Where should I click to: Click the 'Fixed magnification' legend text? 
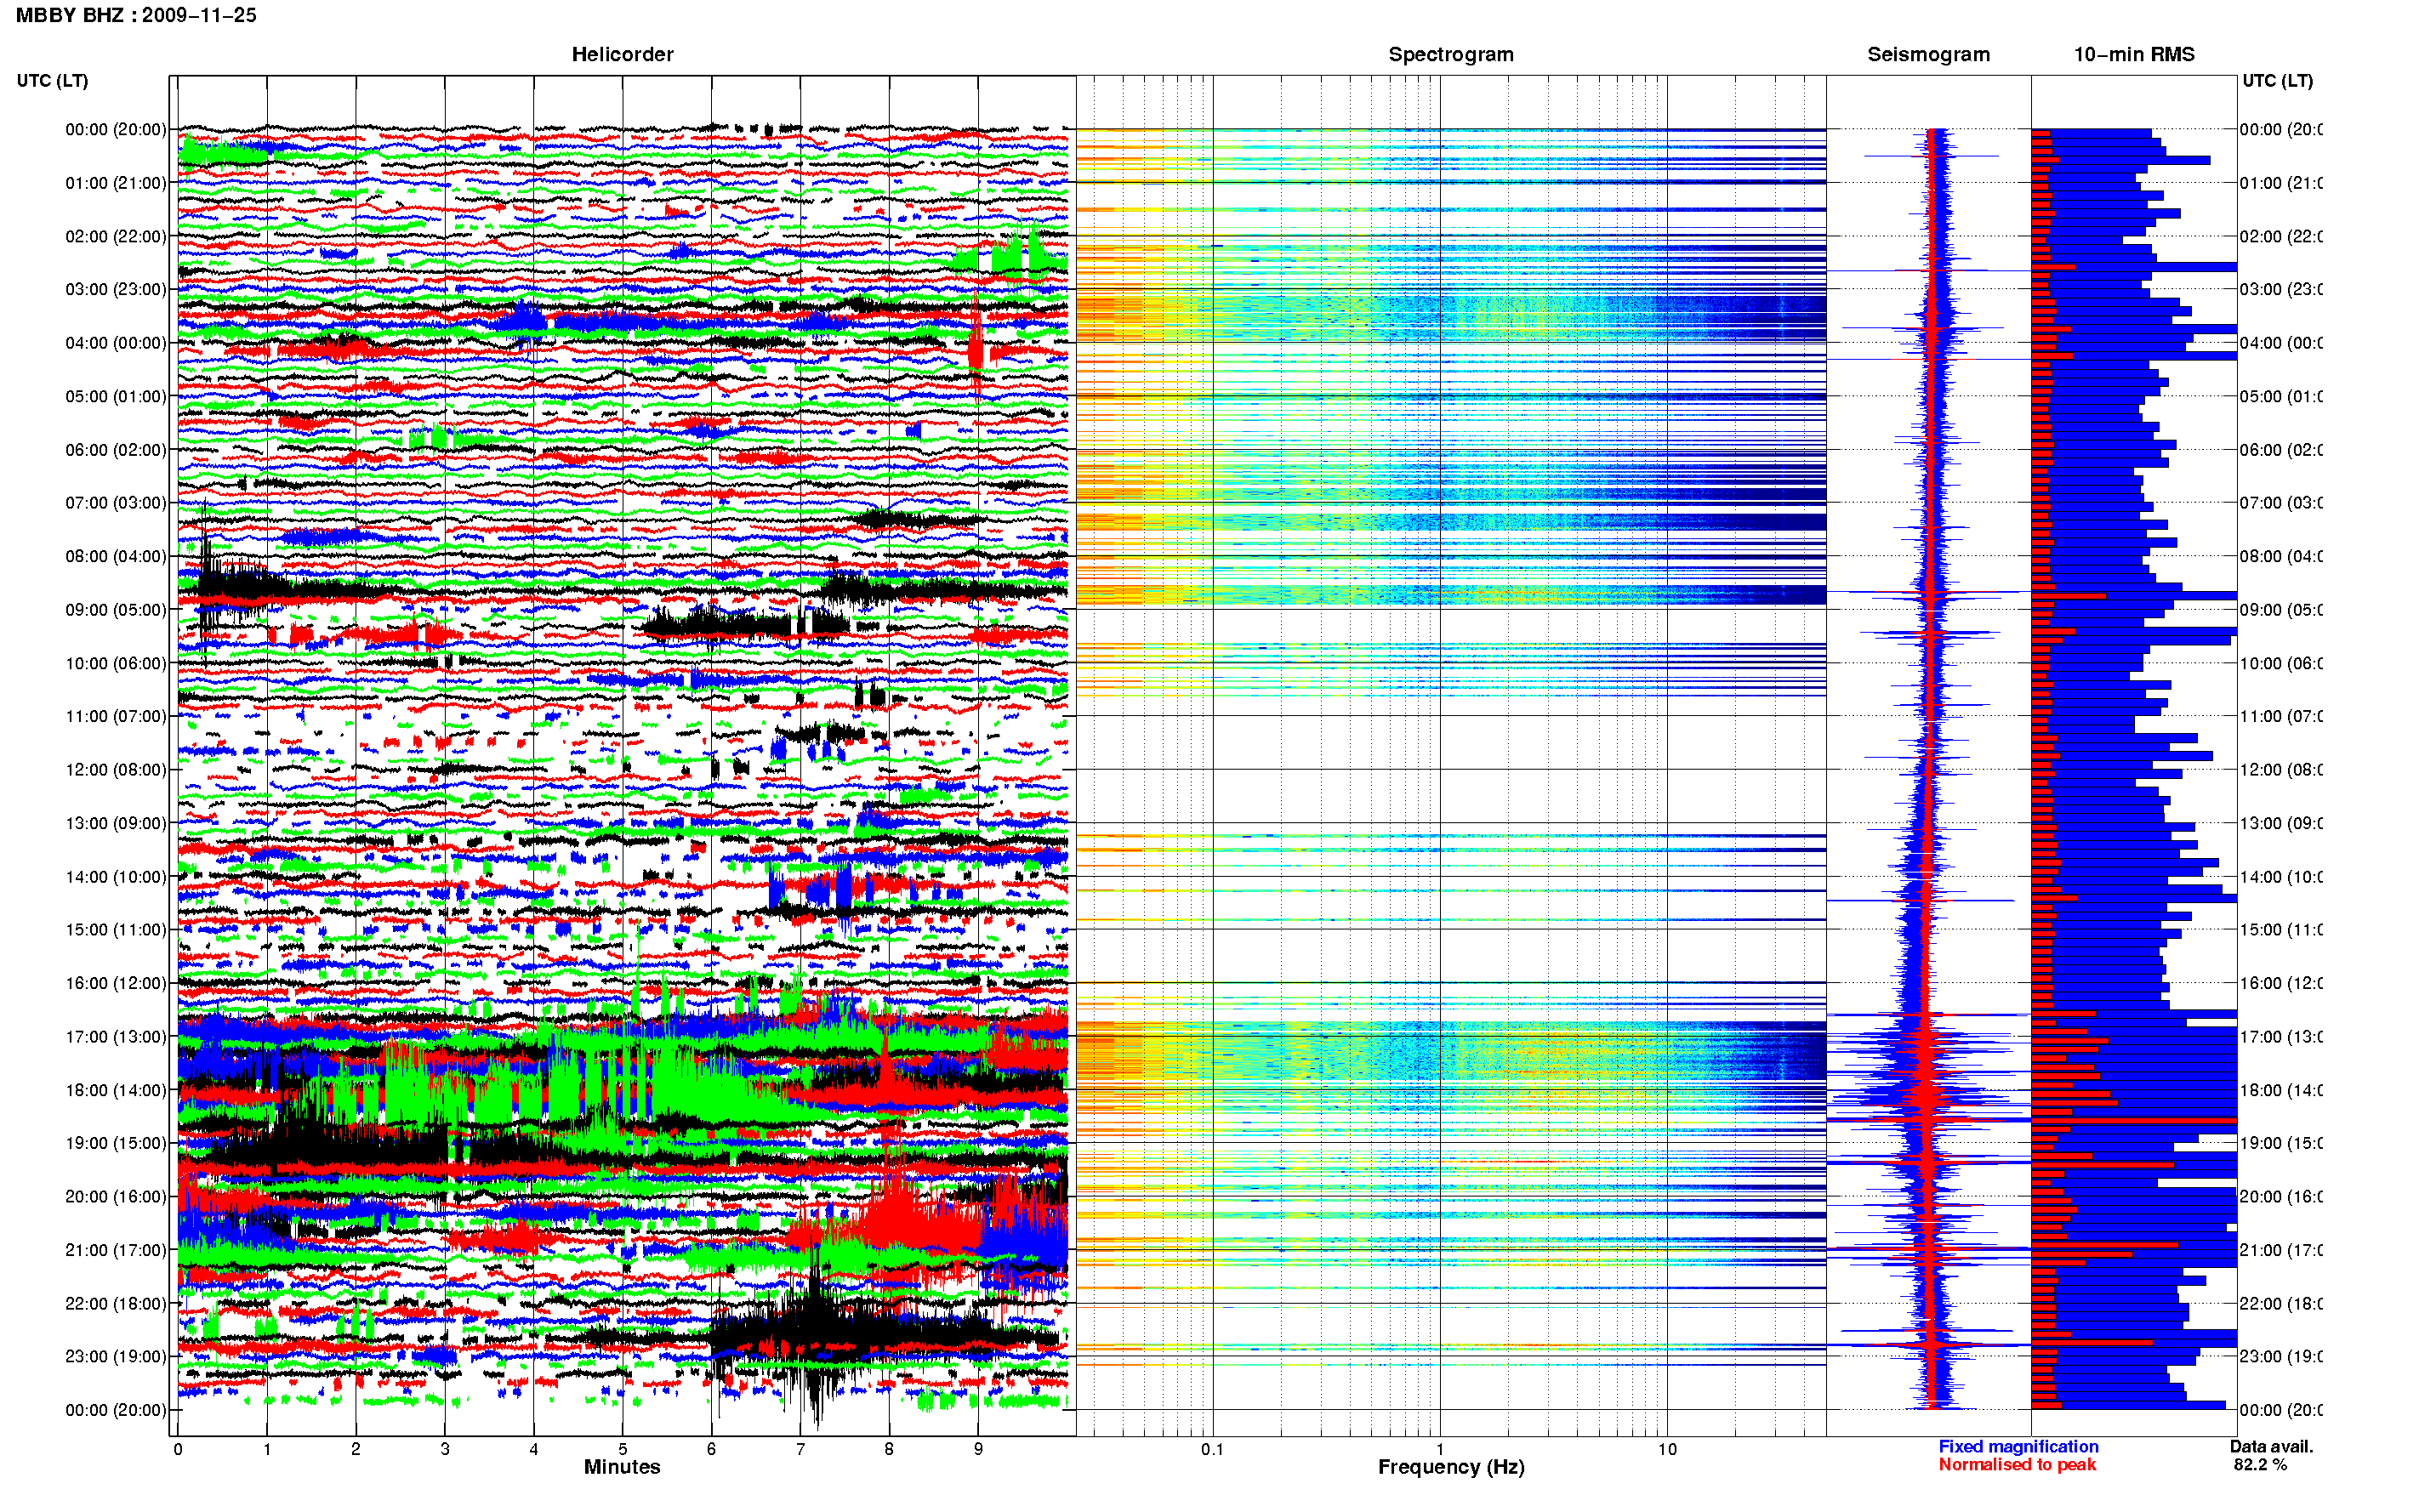pos(2018,1447)
